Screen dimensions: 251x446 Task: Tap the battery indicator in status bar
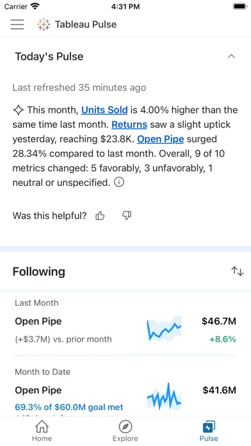tap(240, 6)
